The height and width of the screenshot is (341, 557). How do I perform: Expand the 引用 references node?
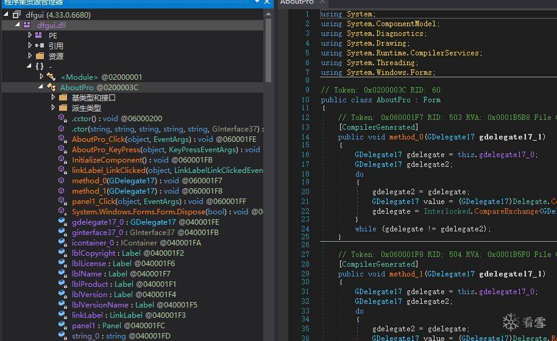point(30,45)
